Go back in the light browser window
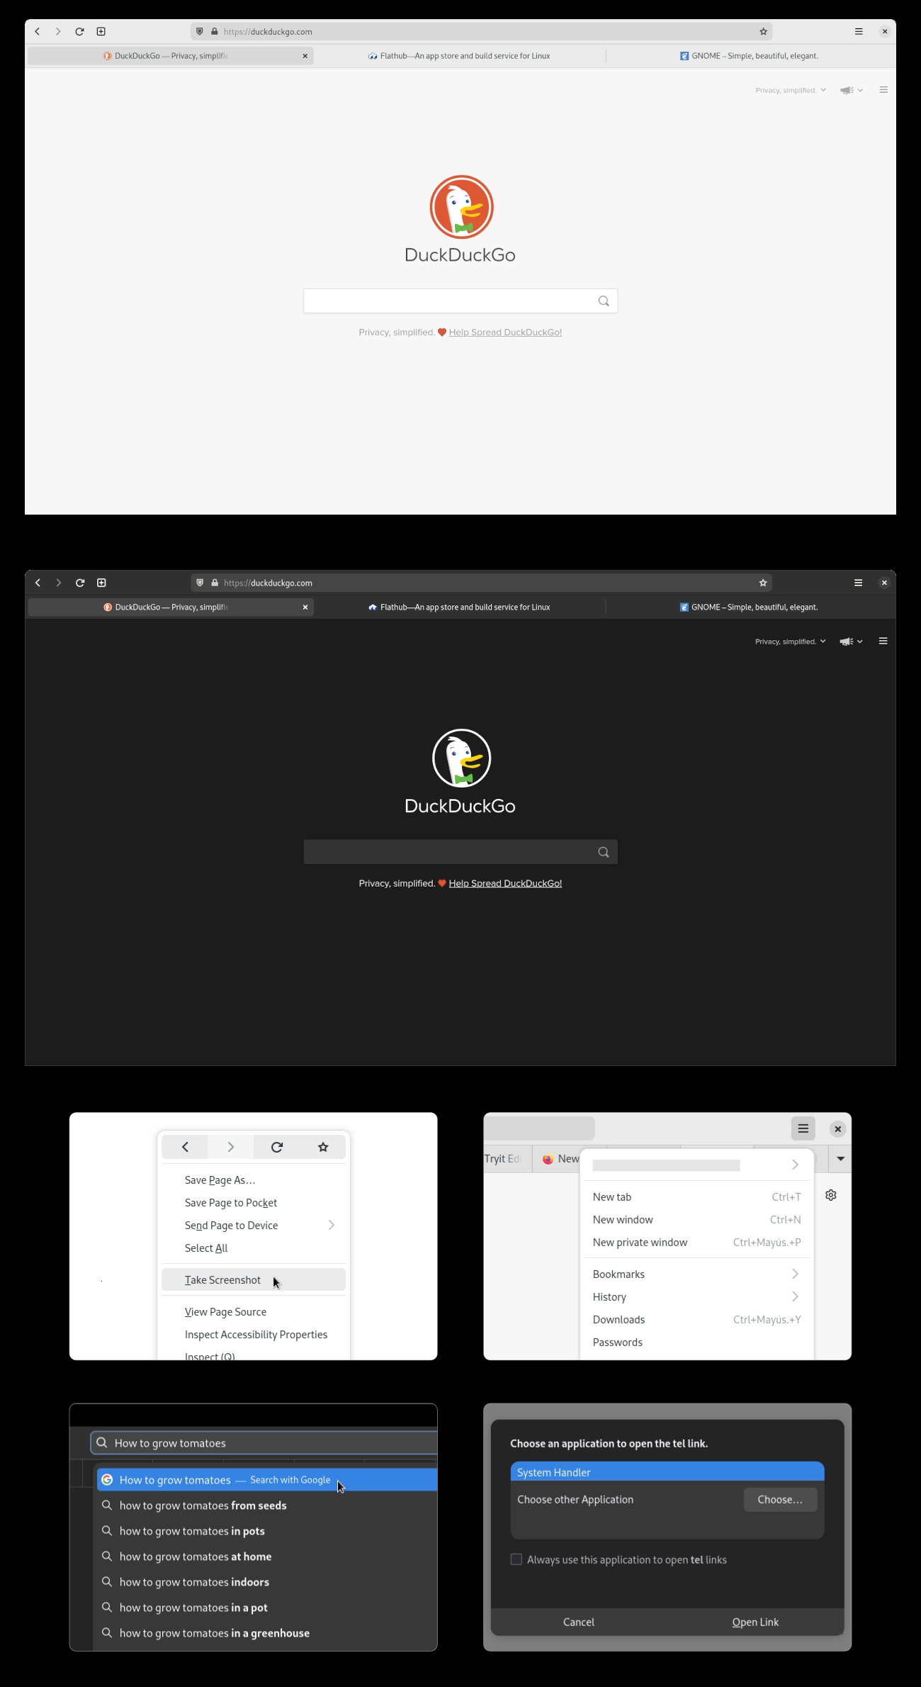 [38, 31]
